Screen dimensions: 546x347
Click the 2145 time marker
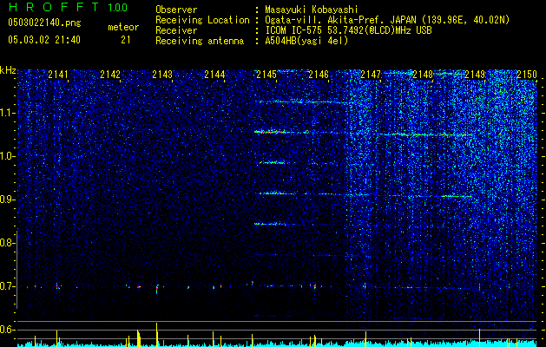click(x=266, y=74)
